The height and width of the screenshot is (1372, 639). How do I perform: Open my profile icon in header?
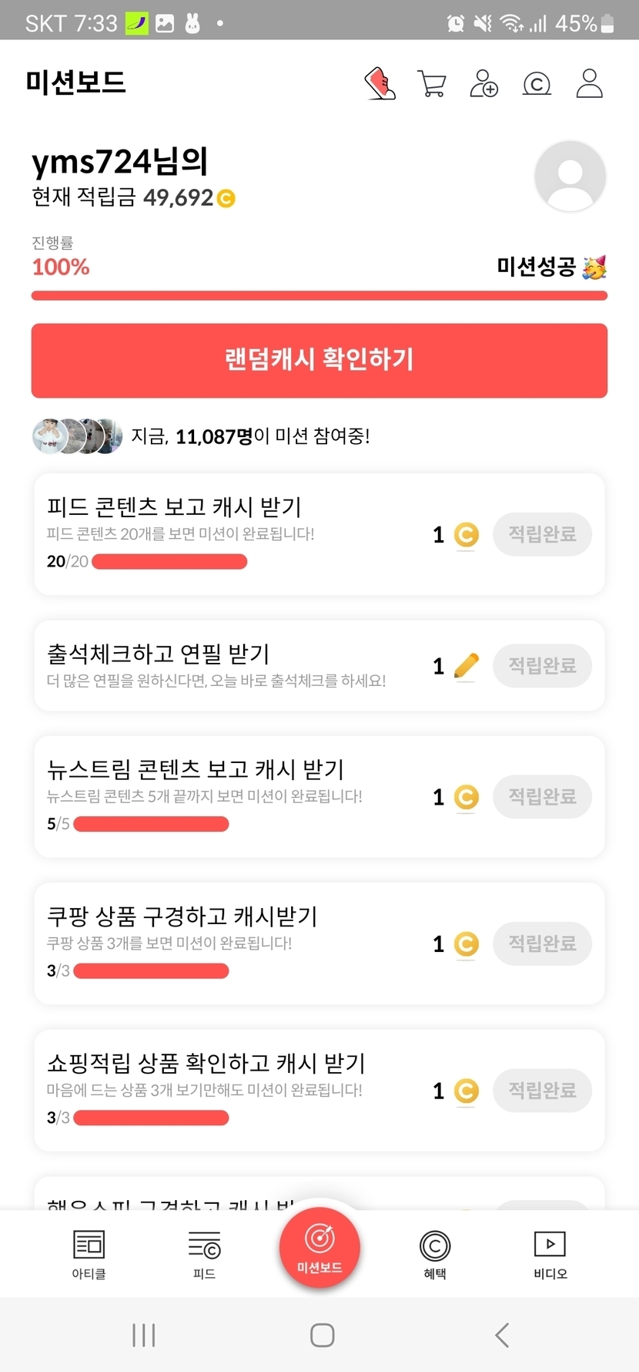pos(589,83)
